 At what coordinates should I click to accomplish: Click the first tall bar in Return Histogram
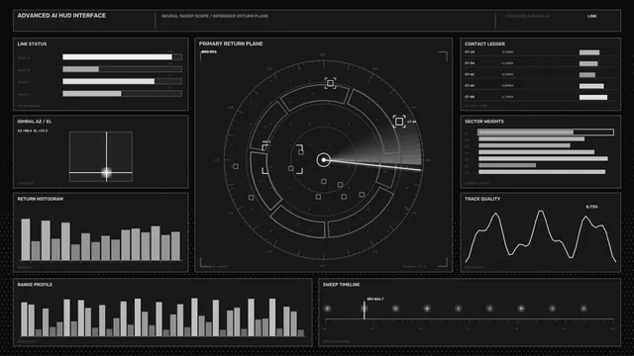(x=26, y=239)
